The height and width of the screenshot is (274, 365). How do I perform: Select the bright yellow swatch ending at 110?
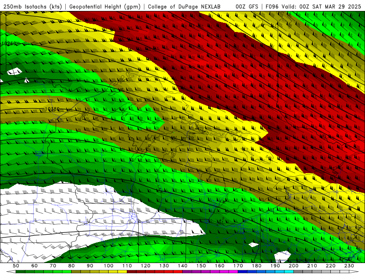pyautogui.click(x=122, y=272)
